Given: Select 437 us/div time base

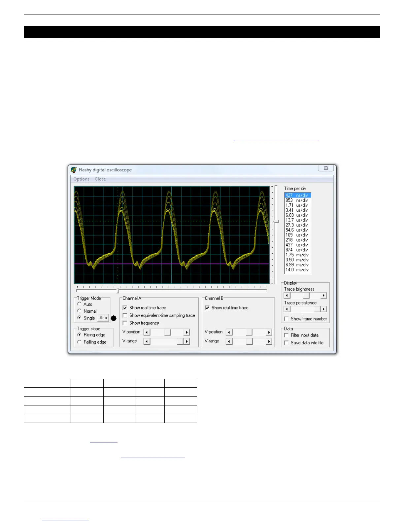Looking at the screenshot, I should [x=298, y=245].
